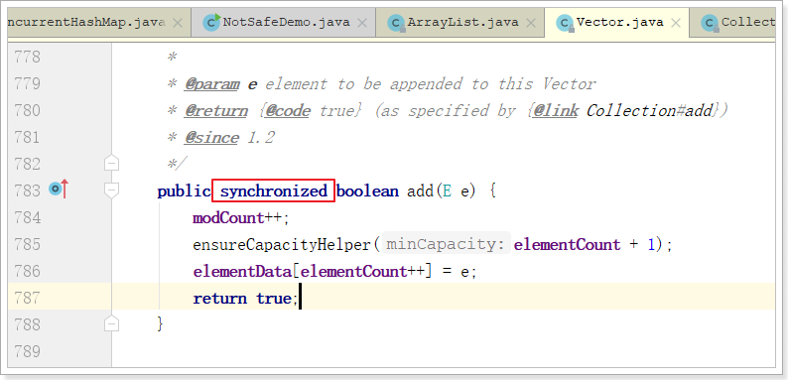Click the synchronized keyword
This screenshot has width=788, height=380.
pos(274,191)
